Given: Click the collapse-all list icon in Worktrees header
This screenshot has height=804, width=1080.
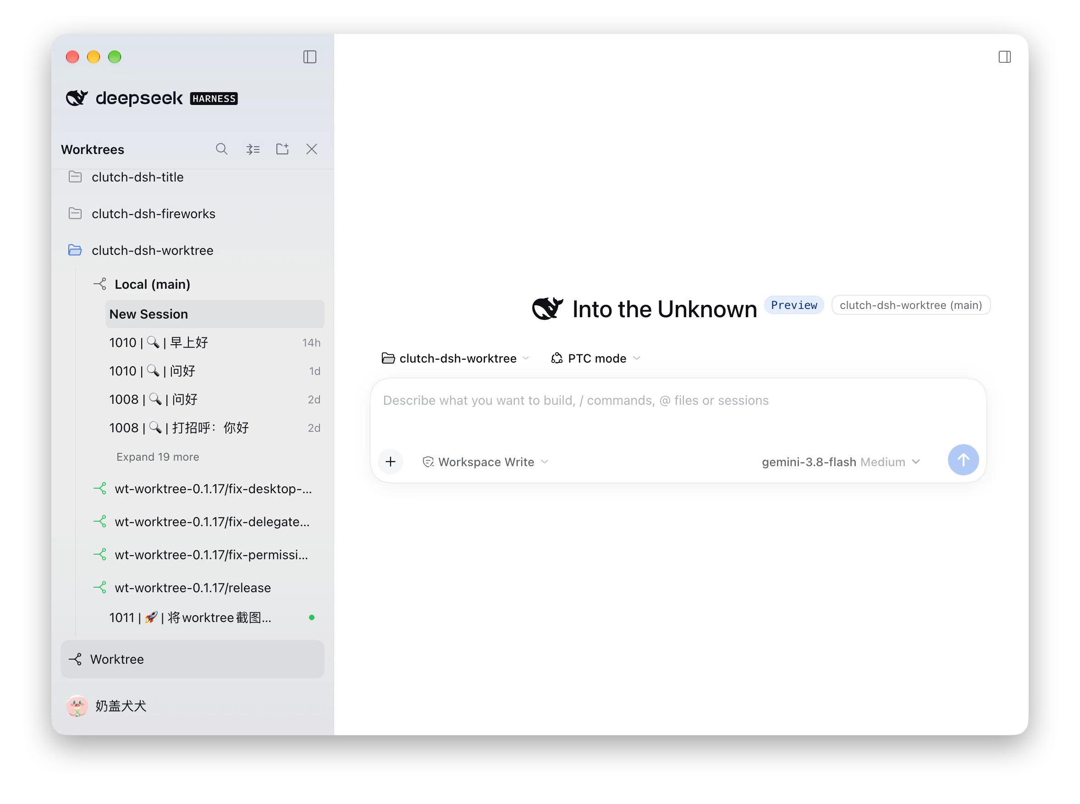Looking at the screenshot, I should [x=253, y=149].
